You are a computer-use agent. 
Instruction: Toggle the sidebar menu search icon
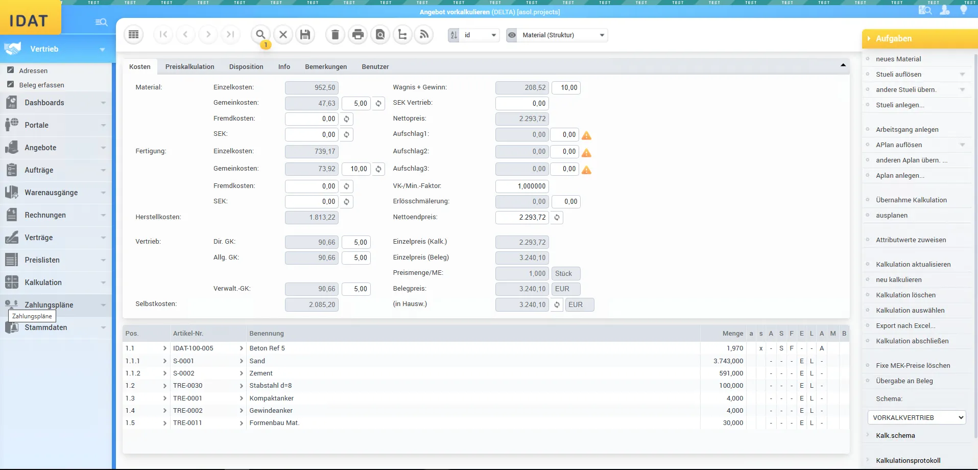(101, 22)
